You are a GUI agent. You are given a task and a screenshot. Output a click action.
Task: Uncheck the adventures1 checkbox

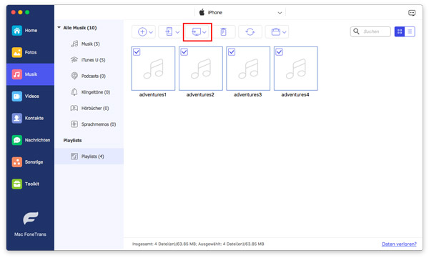[137, 52]
